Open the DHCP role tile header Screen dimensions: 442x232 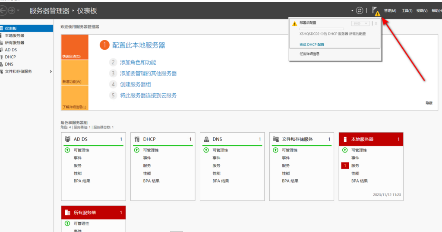[x=163, y=139]
